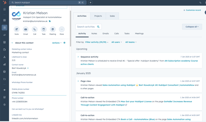Switch to the Projects tab
This screenshot has width=206, height=122.
(98, 16)
